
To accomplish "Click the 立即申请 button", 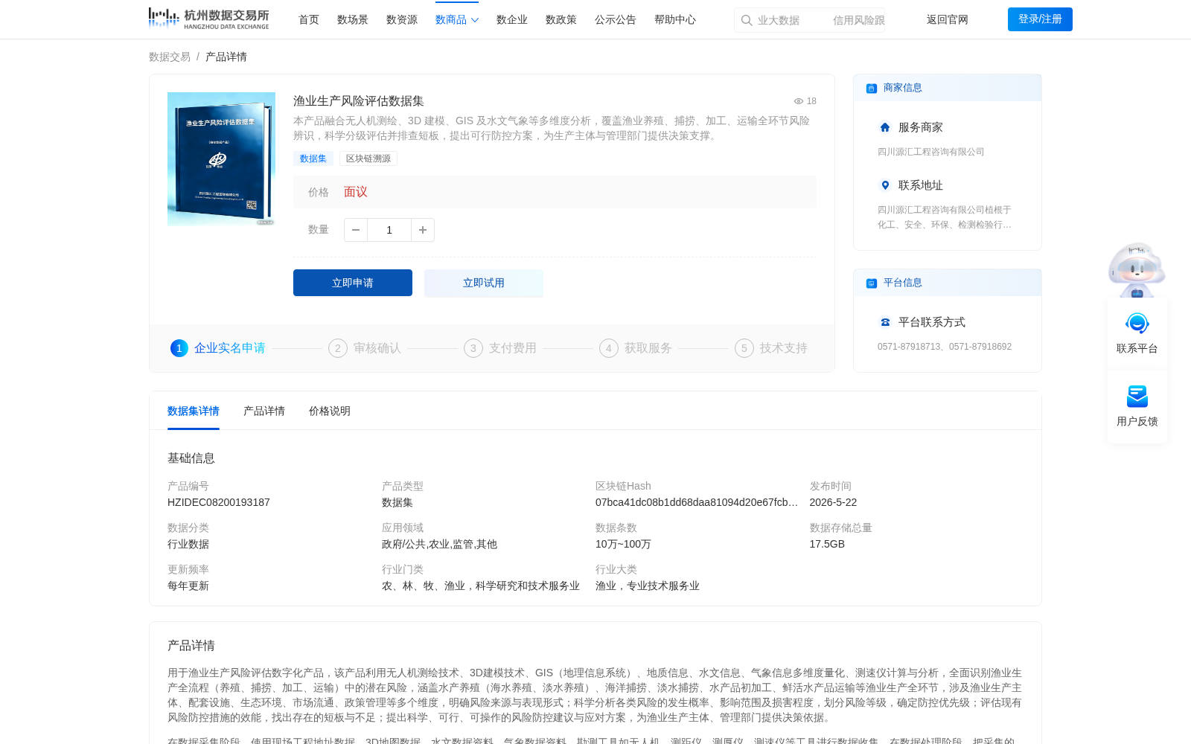I will [353, 283].
